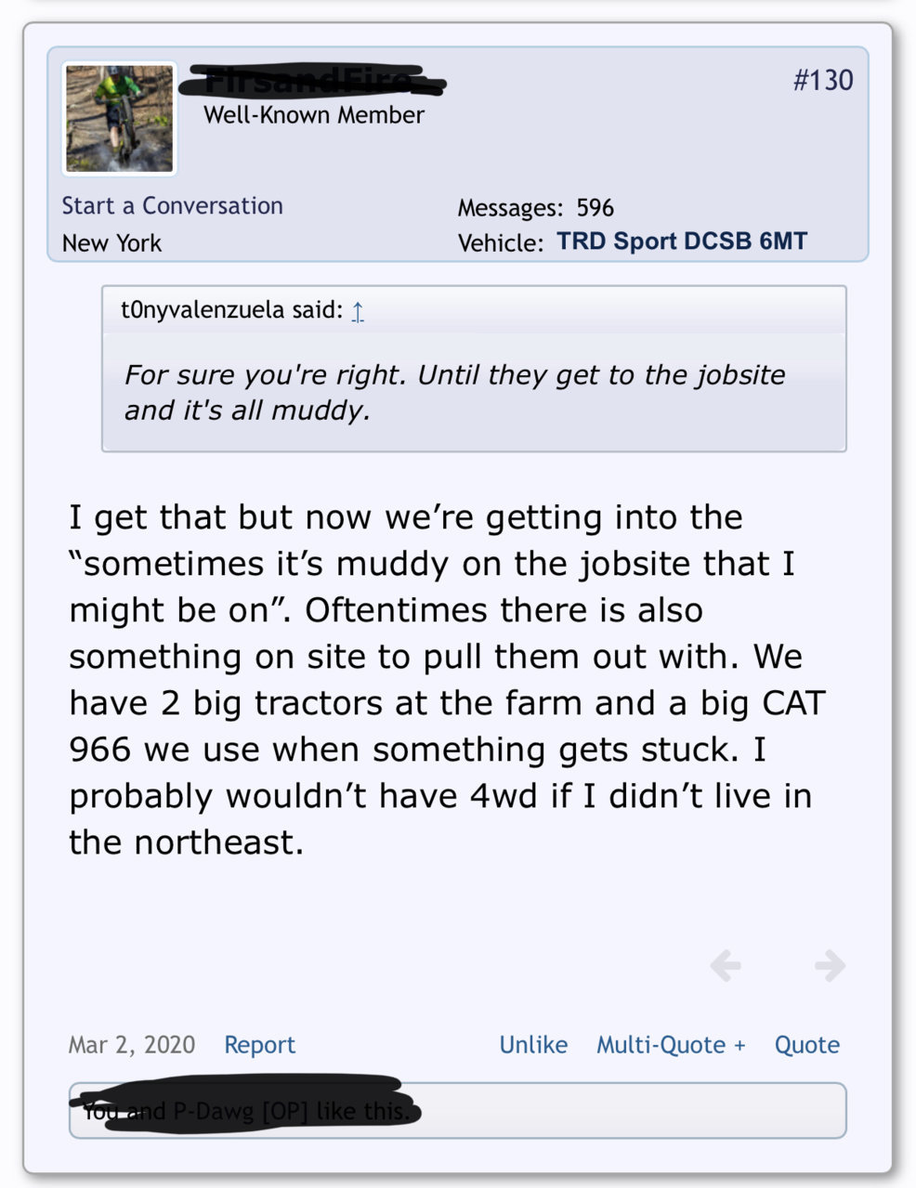Report this post

259,1045
